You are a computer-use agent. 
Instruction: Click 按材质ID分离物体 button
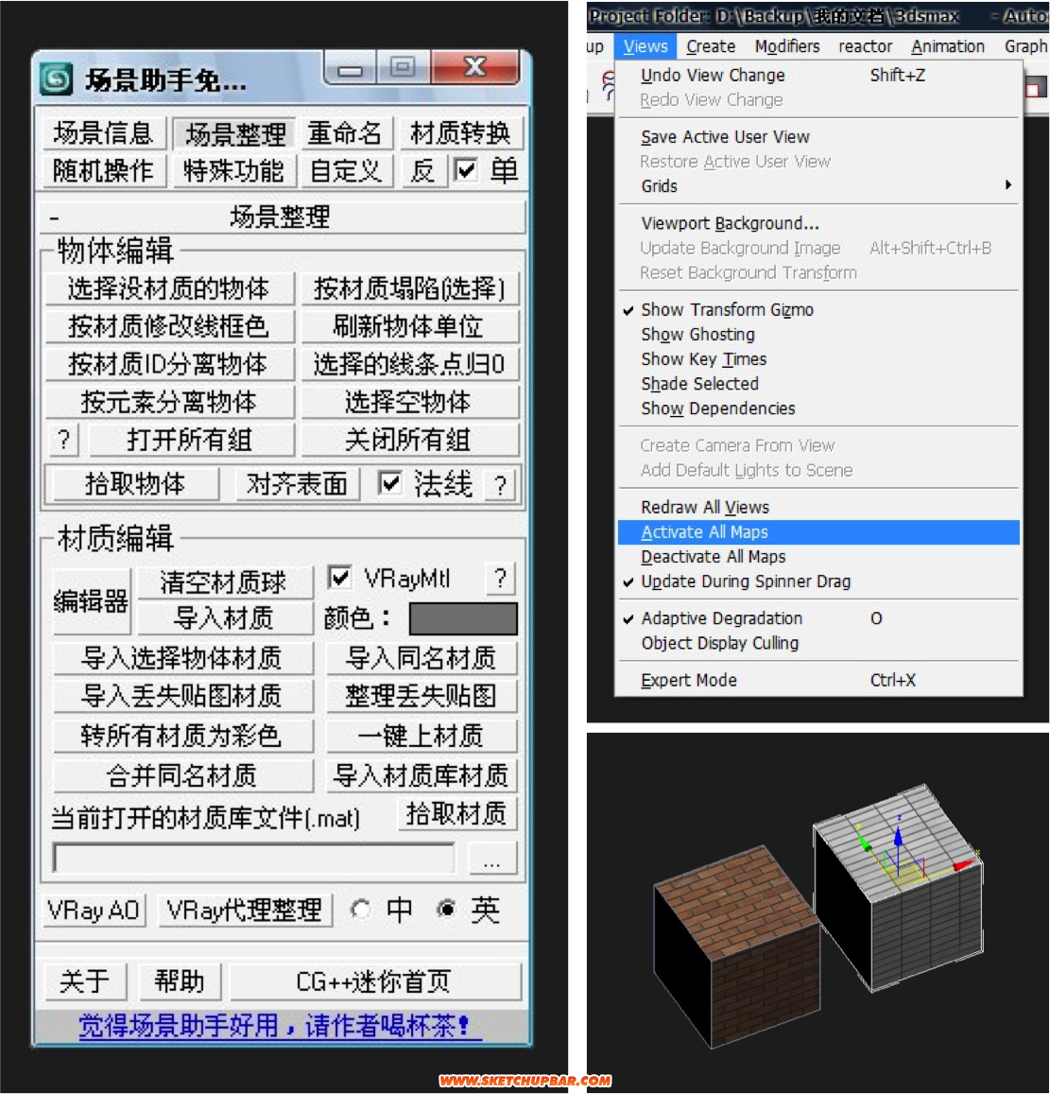(x=169, y=363)
